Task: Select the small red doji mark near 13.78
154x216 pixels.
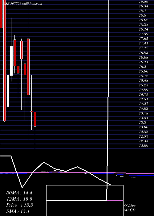Action: 32,112
